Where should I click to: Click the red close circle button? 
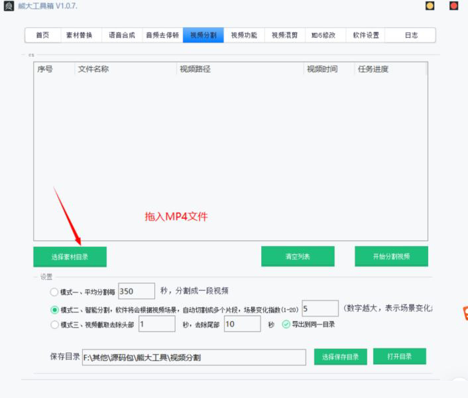(x=453, y=6)
